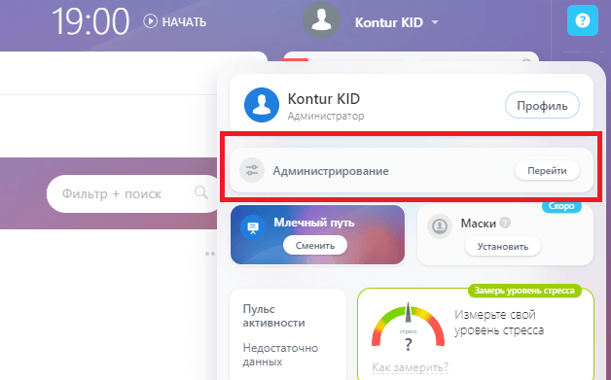This screenshot has height=380, width=611.
Task: Click the Млечный путь presentation icon
Action: (253, 227)
